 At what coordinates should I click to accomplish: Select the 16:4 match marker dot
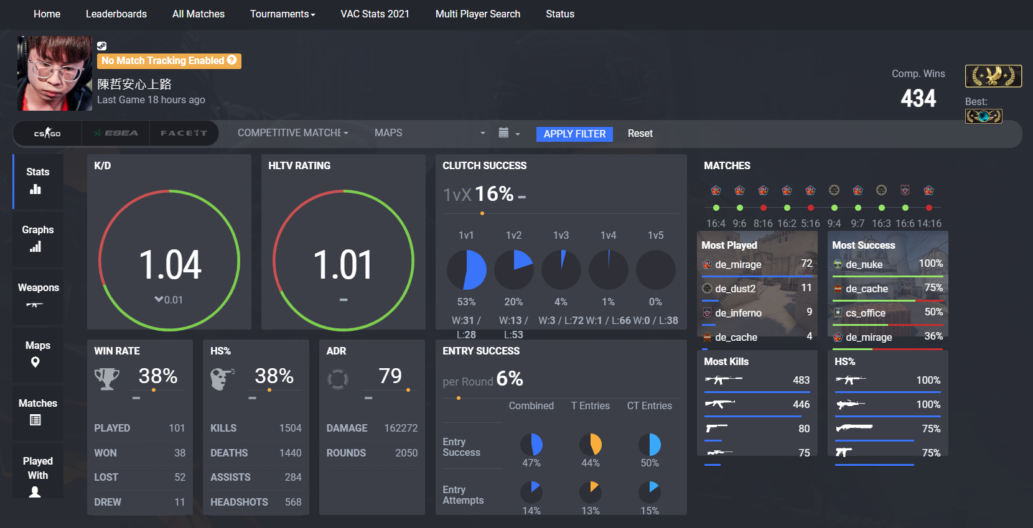(716, 208)
